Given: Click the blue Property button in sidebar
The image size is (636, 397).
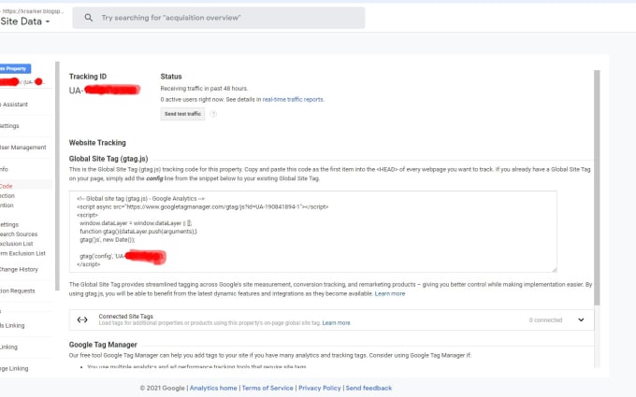Looking at the screenshot, I should tap(15, 69).
